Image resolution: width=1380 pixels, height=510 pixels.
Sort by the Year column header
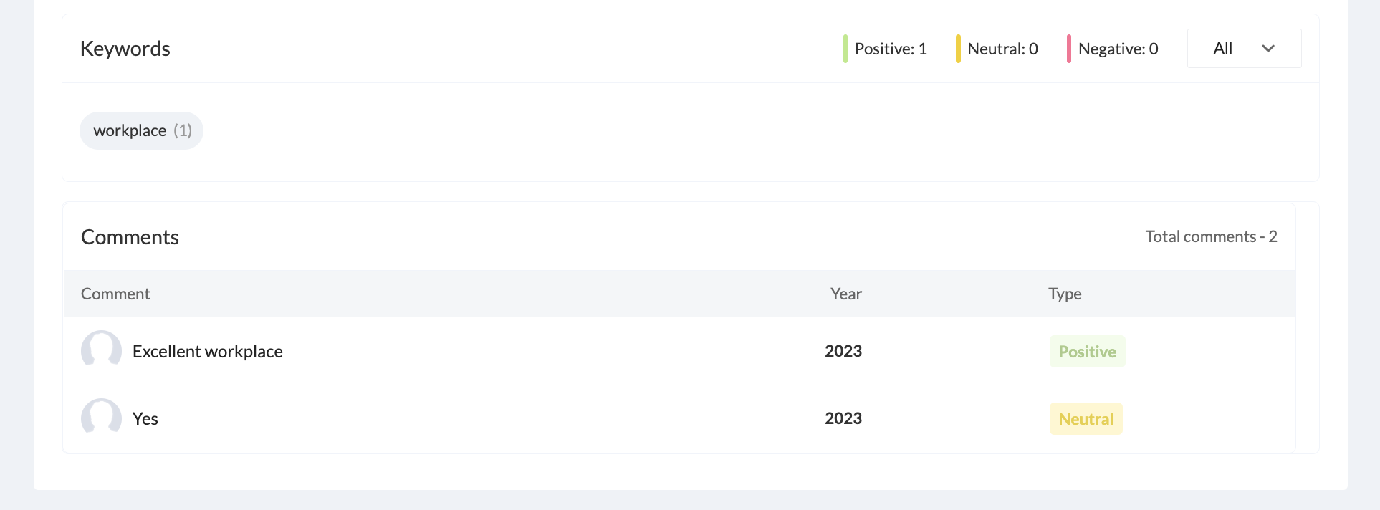click(845, 294)
